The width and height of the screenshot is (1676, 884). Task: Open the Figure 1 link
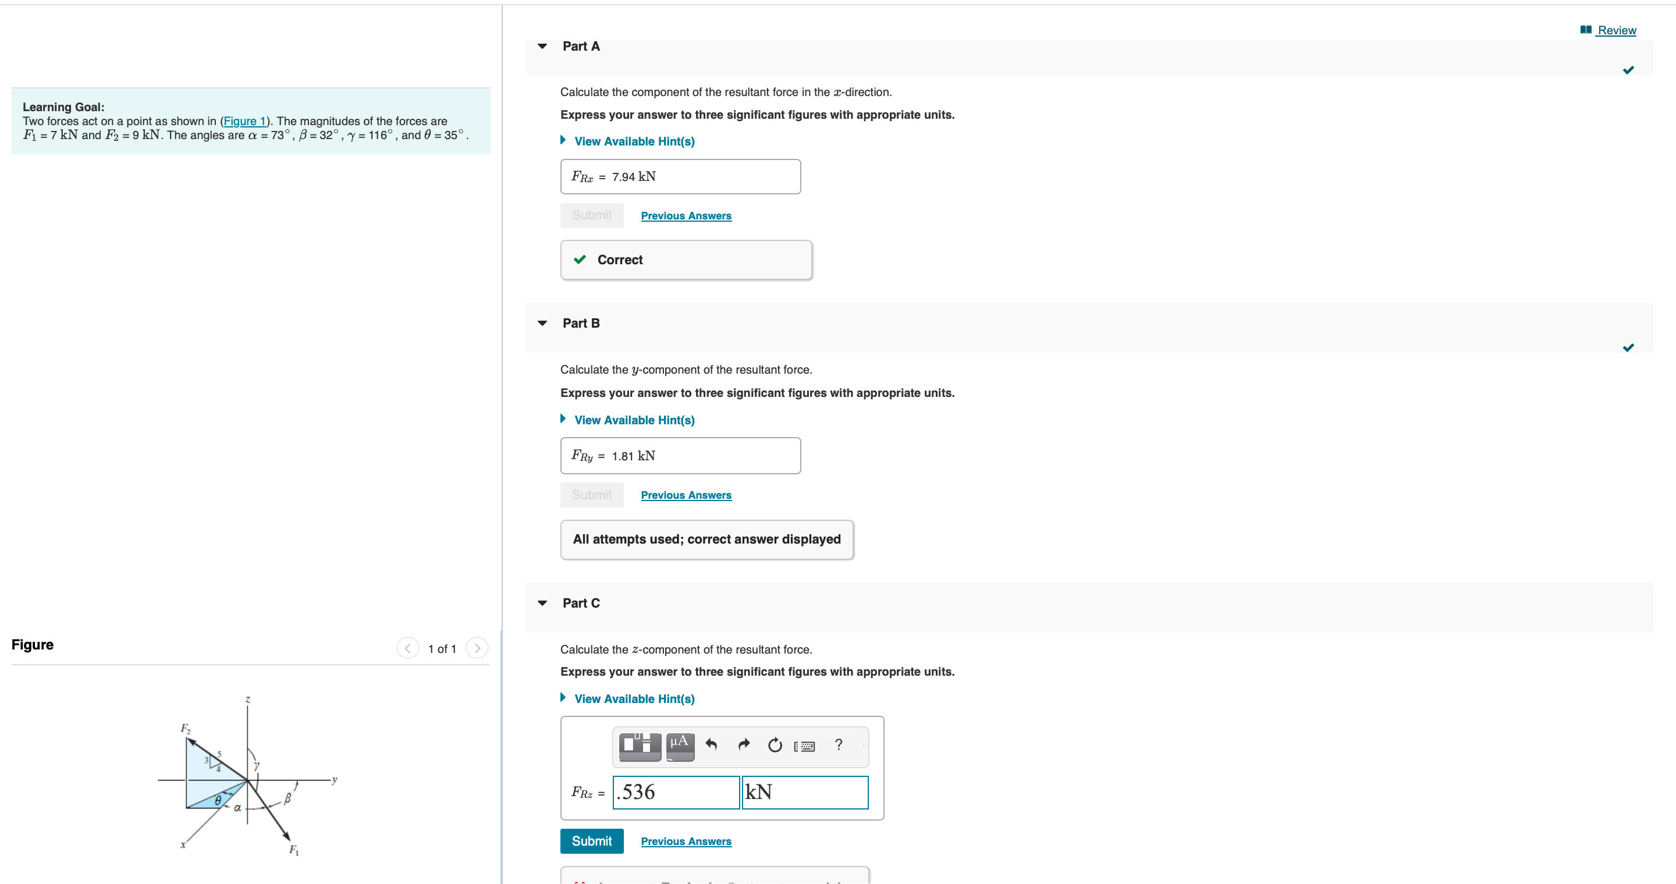pyautogui.click(x=244, y=121)
